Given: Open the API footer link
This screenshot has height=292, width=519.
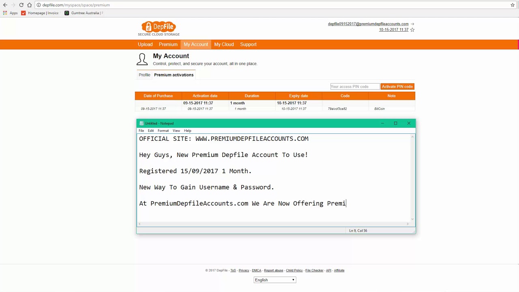Looking at the screenshot, I should pyautogui.click(x=329, y=271).
